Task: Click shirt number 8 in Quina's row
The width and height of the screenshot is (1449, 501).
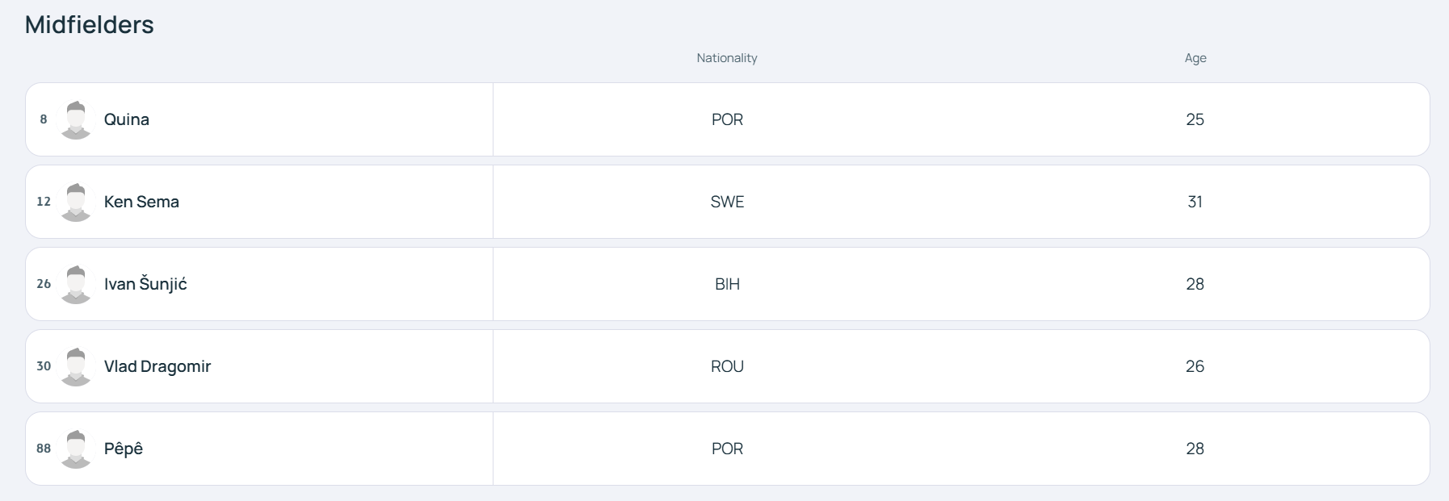Action: tap(44, 119)
